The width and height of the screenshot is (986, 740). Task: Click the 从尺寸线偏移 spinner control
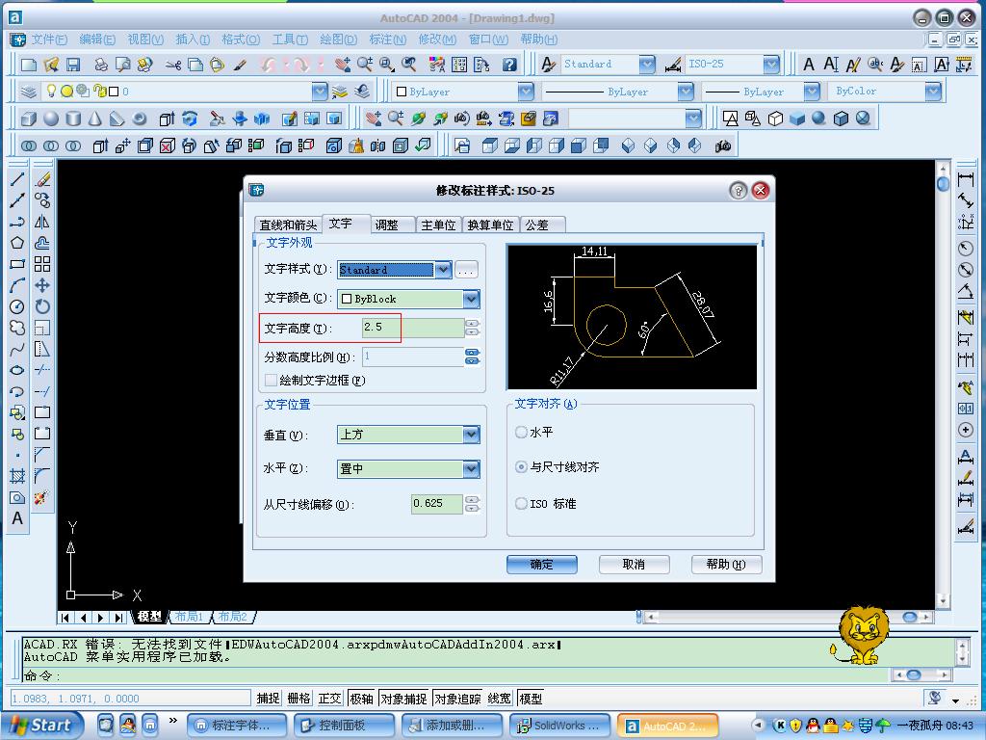tap(472, 504)
